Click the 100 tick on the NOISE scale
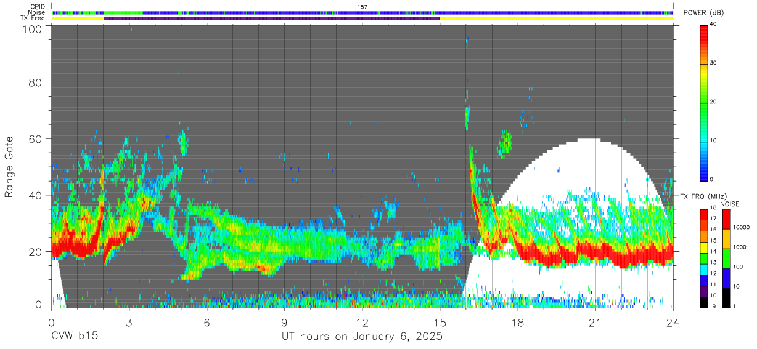 [738, 267]
